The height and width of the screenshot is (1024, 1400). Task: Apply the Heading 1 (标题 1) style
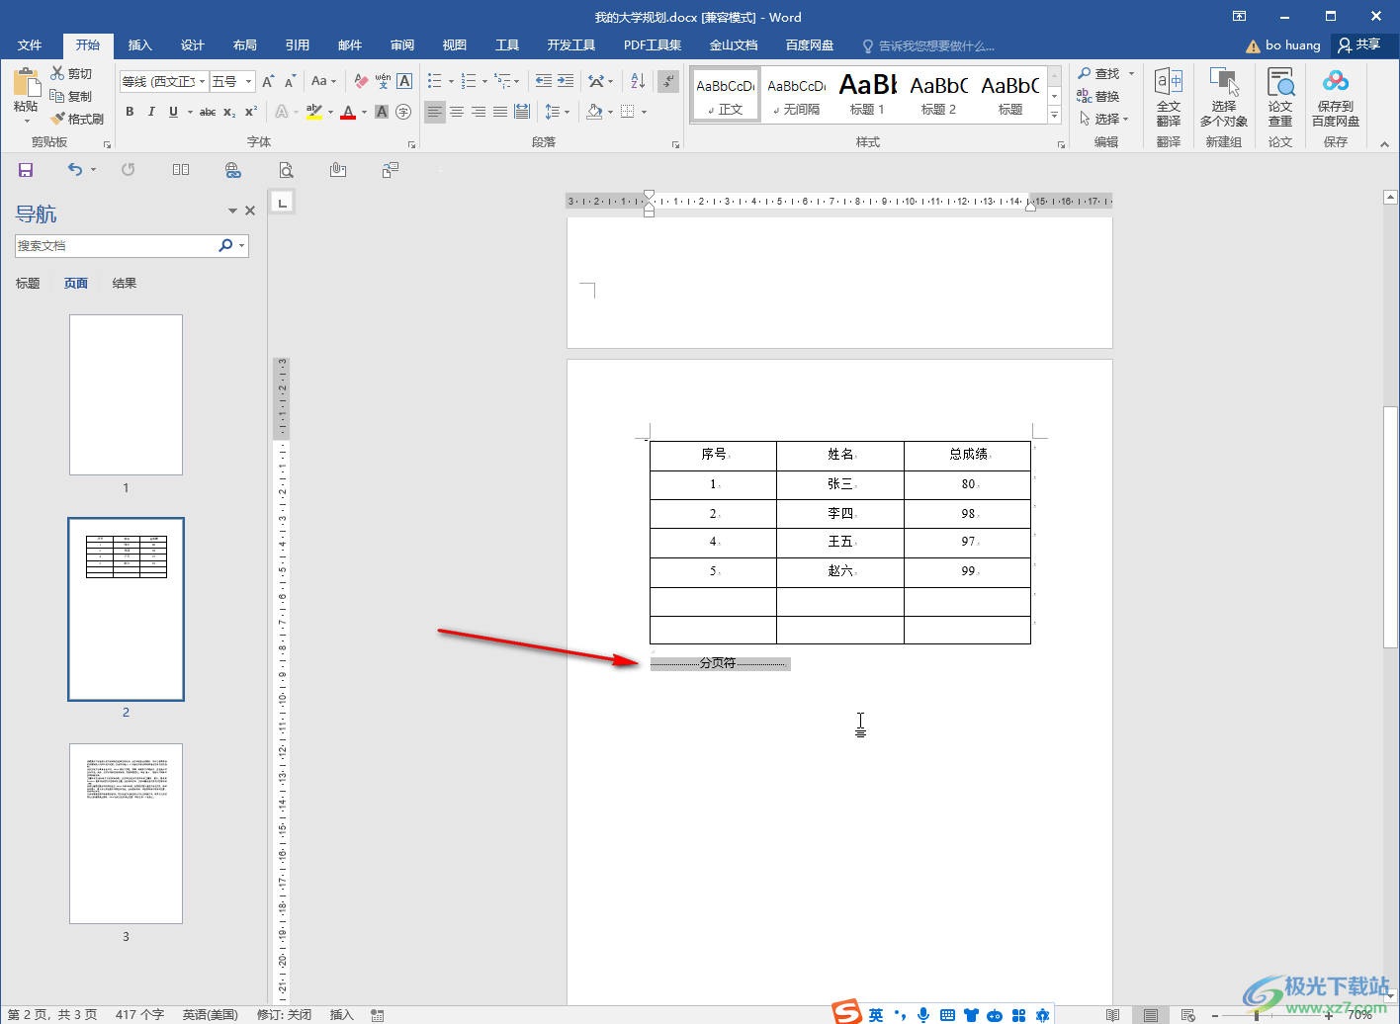[868, 95]
